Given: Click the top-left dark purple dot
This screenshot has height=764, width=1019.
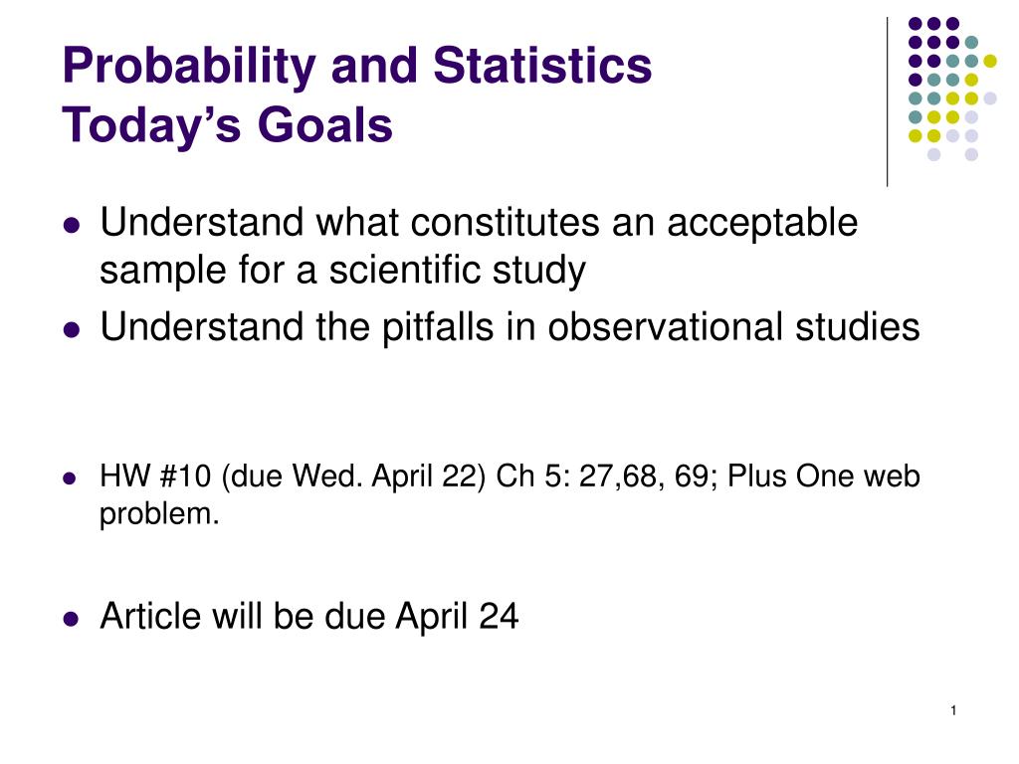Looking at the screenshot, I should pyautogui.click(x=916, y=24).
